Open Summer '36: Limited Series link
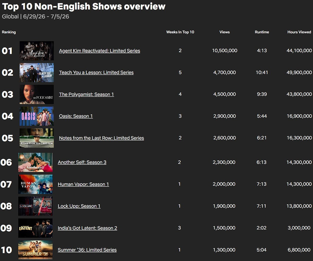 click(87, 250)
